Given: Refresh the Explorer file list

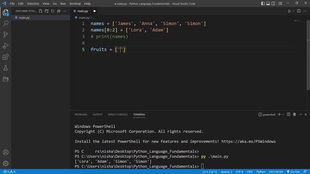Looking at the screenshot, I should 53,11.
